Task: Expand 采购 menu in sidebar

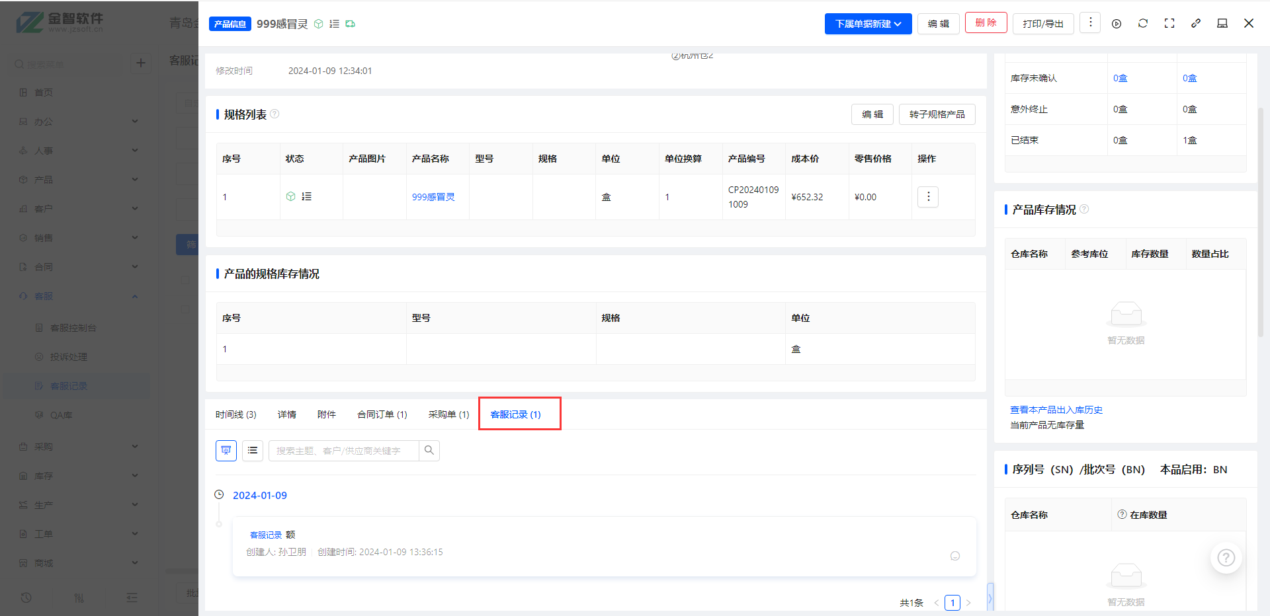Action: [x=78, y=447]
